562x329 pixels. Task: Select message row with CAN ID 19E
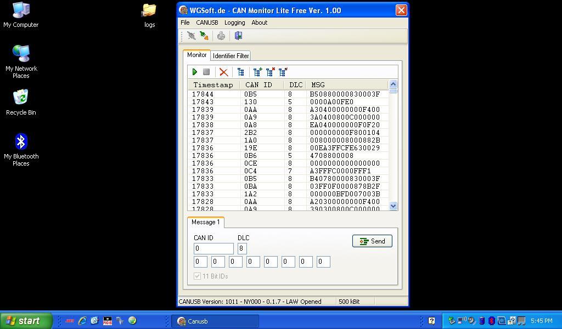click(288, 148)
